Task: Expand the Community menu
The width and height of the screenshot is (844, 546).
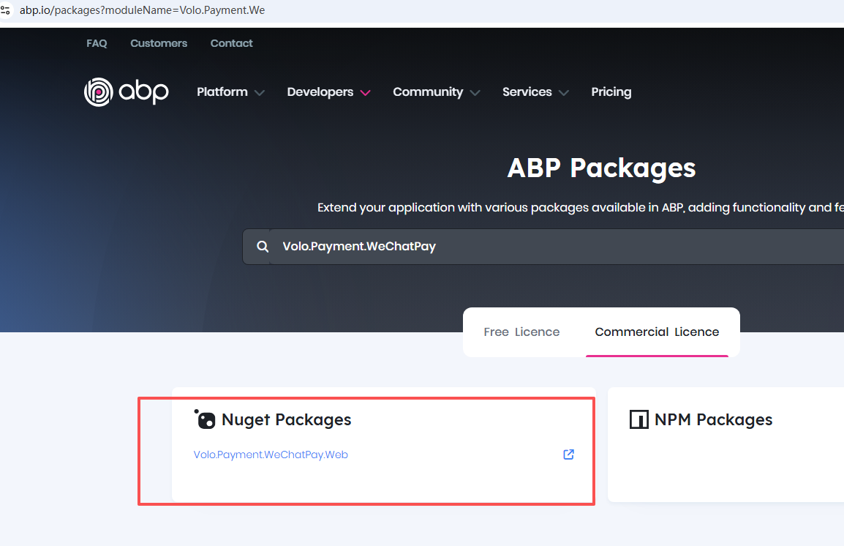Action: pyautogui.click(x=436, y=92)
